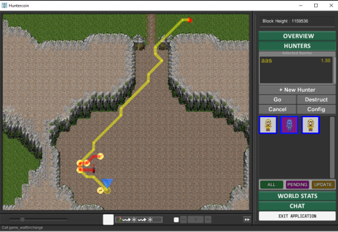The height and width of the screenshot is (232, 338).
Task: Maximize the Huntercoin window
Action: tap(316, 5)
